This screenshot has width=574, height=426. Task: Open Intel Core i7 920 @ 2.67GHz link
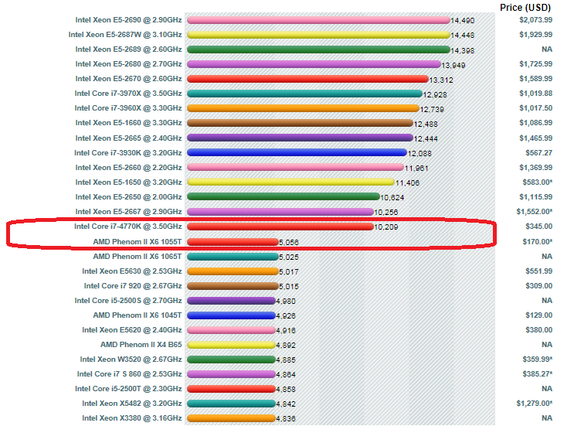pyautogui.click(x=133, y=286)
